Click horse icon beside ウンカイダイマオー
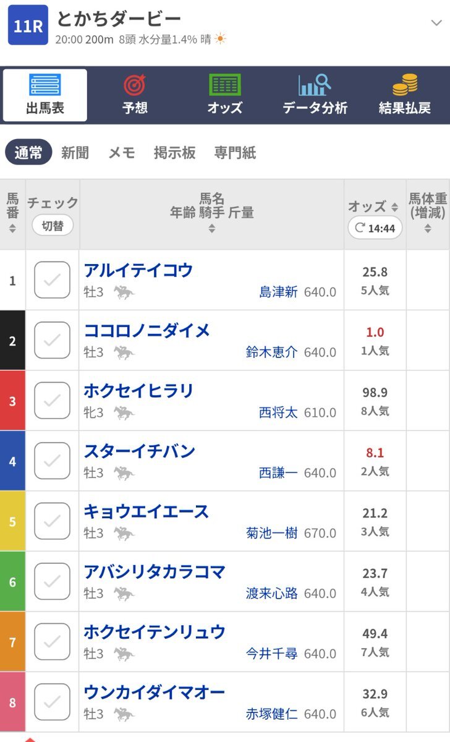 coord(124,714)
